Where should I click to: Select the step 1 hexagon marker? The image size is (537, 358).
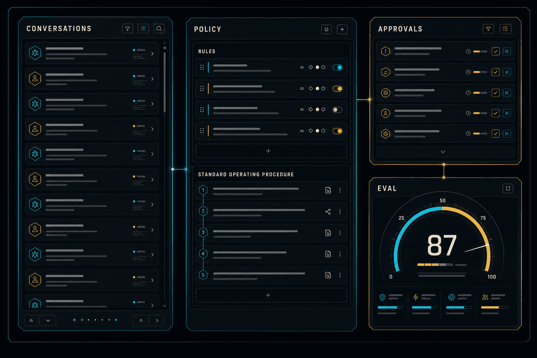pos(203,190)
